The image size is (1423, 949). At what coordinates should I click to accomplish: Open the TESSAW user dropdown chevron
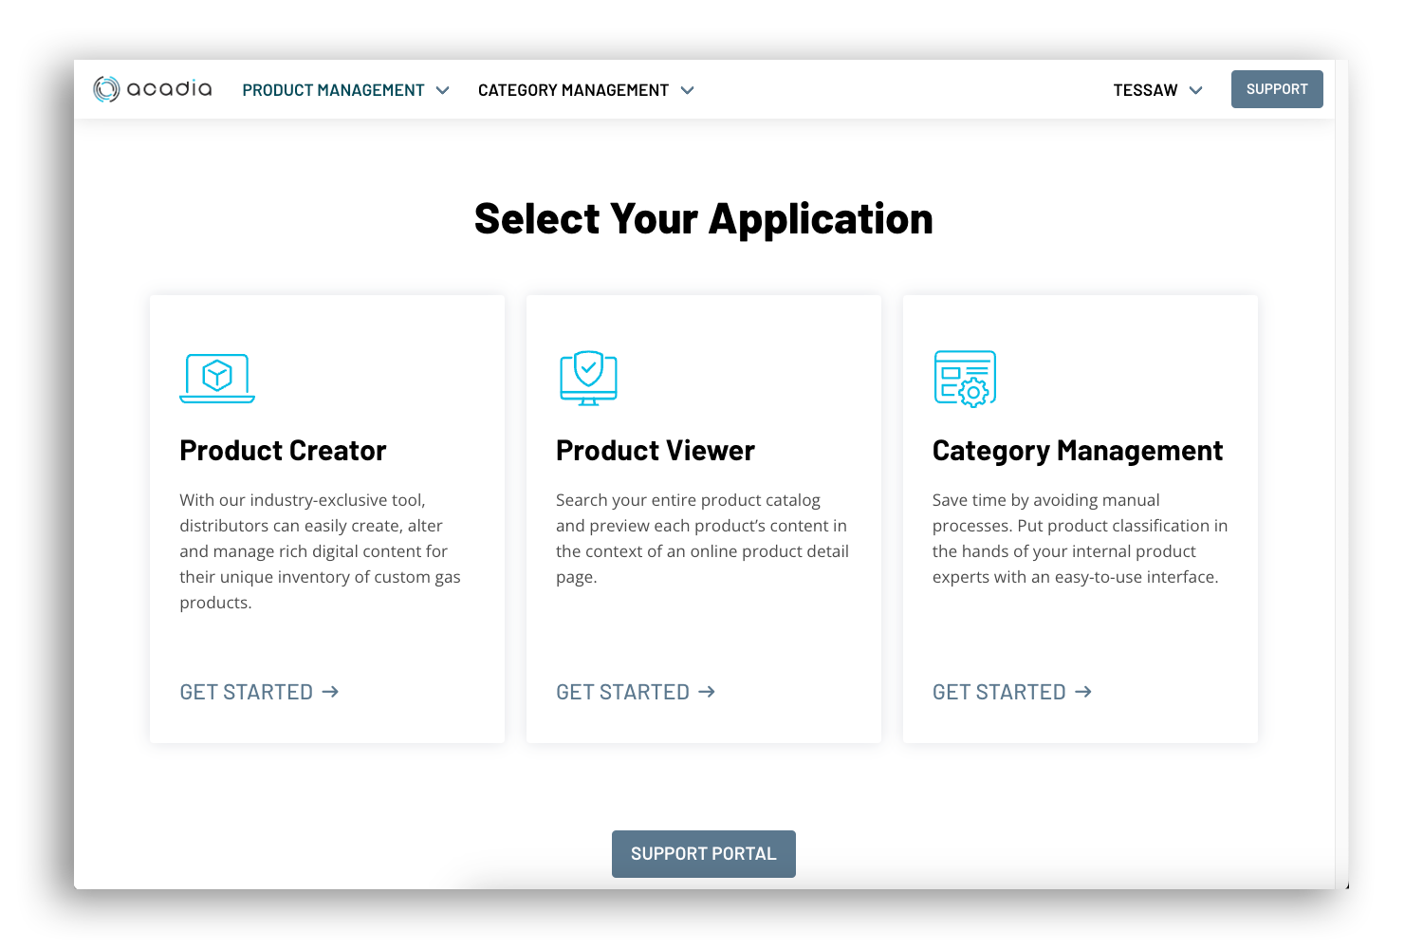[x=1195, y=90]
